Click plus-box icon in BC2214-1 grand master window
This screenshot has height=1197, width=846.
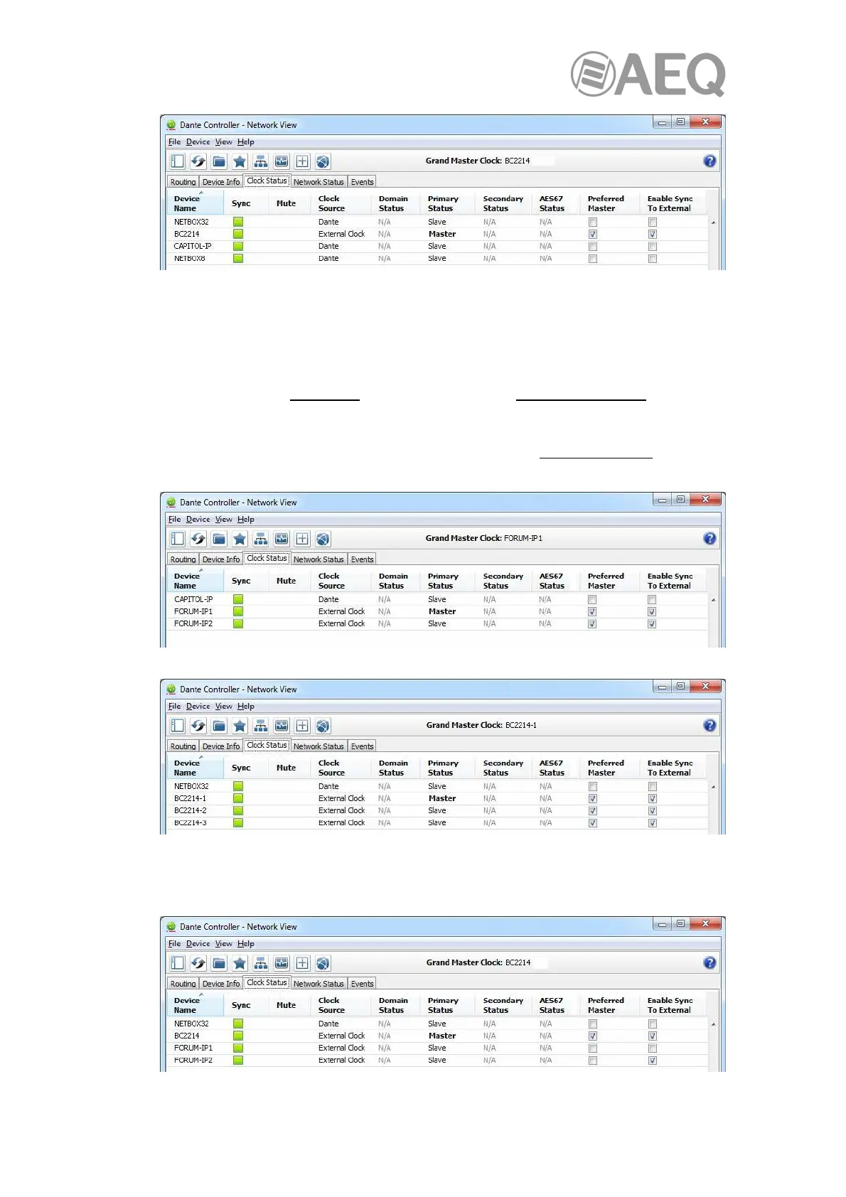click(302, 726)
